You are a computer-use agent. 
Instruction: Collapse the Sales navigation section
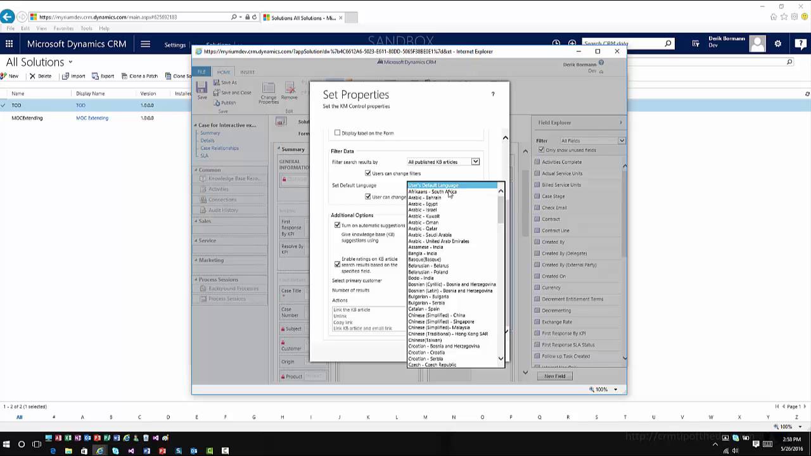(x=196, y=221)
